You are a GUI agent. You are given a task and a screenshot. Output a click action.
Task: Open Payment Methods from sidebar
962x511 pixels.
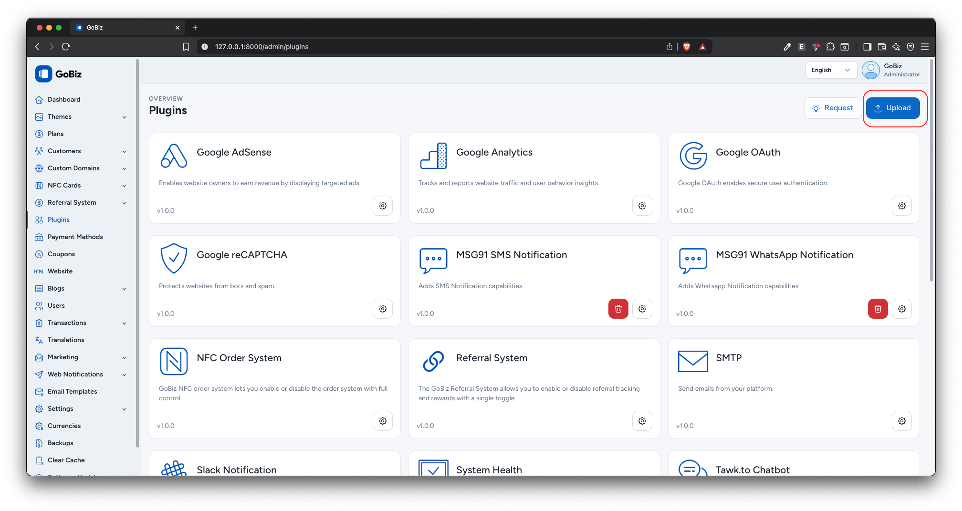click(x=75, y=237)
